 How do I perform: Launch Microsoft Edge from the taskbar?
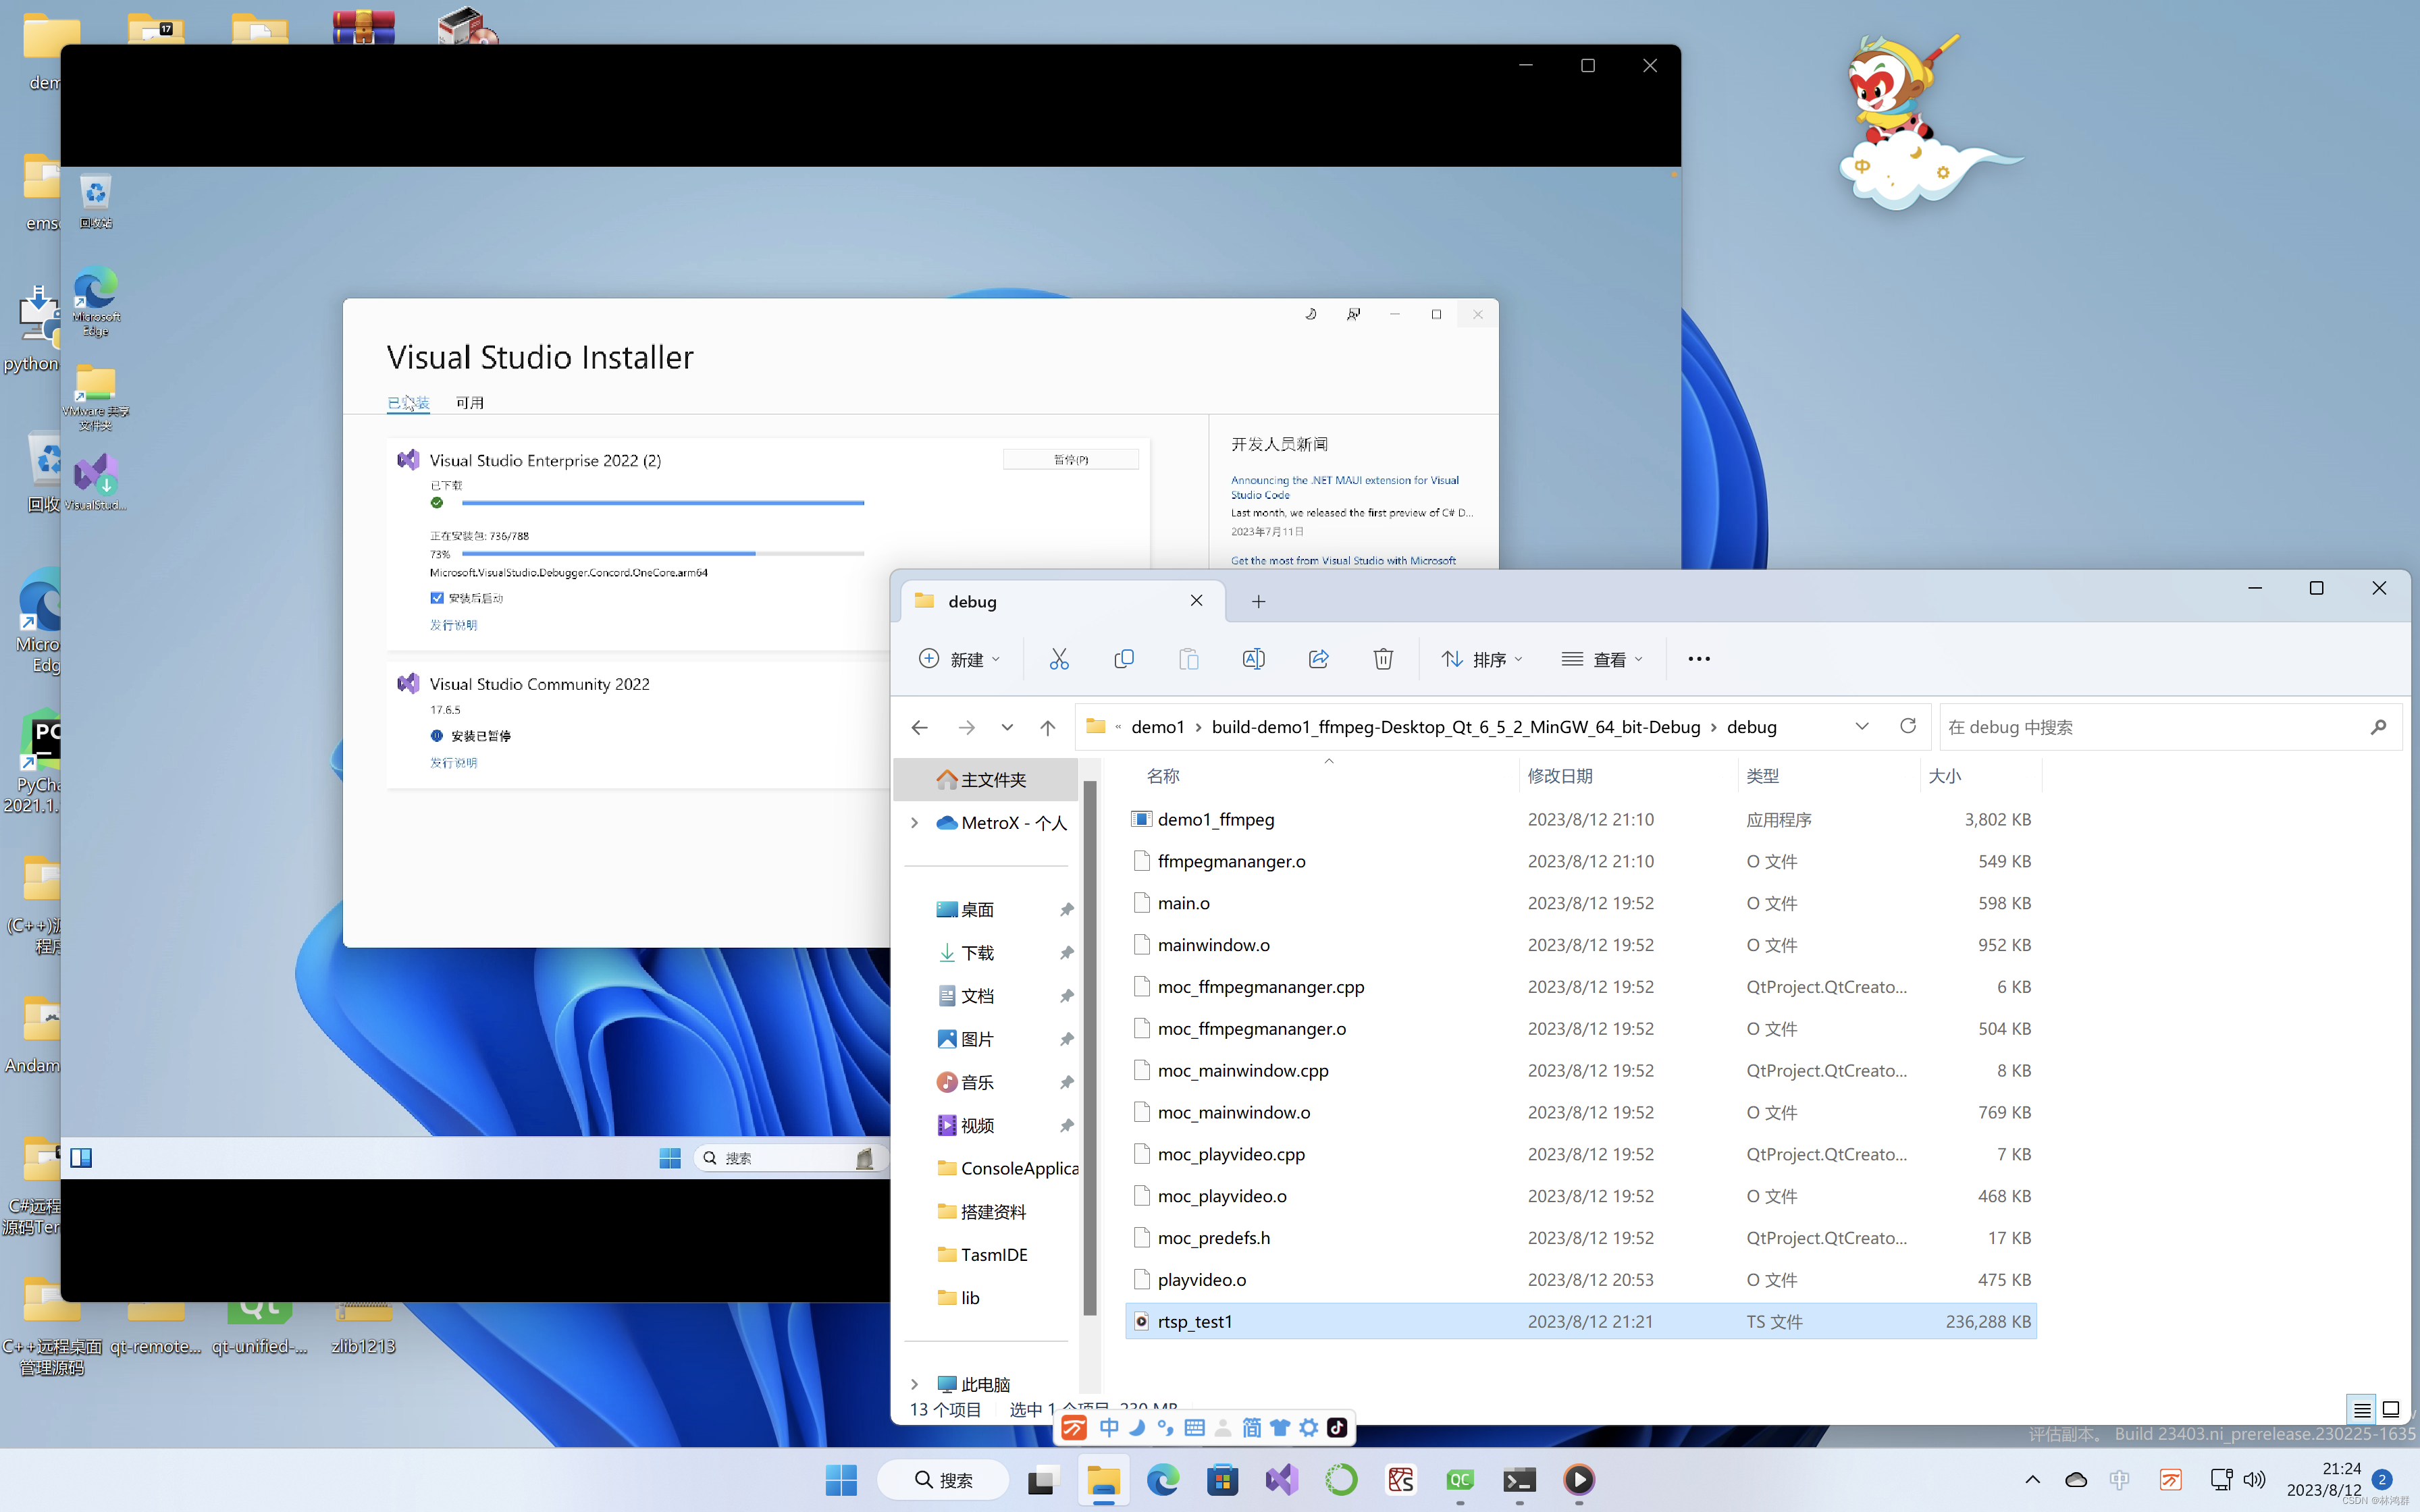(x=1162, y=1479)
